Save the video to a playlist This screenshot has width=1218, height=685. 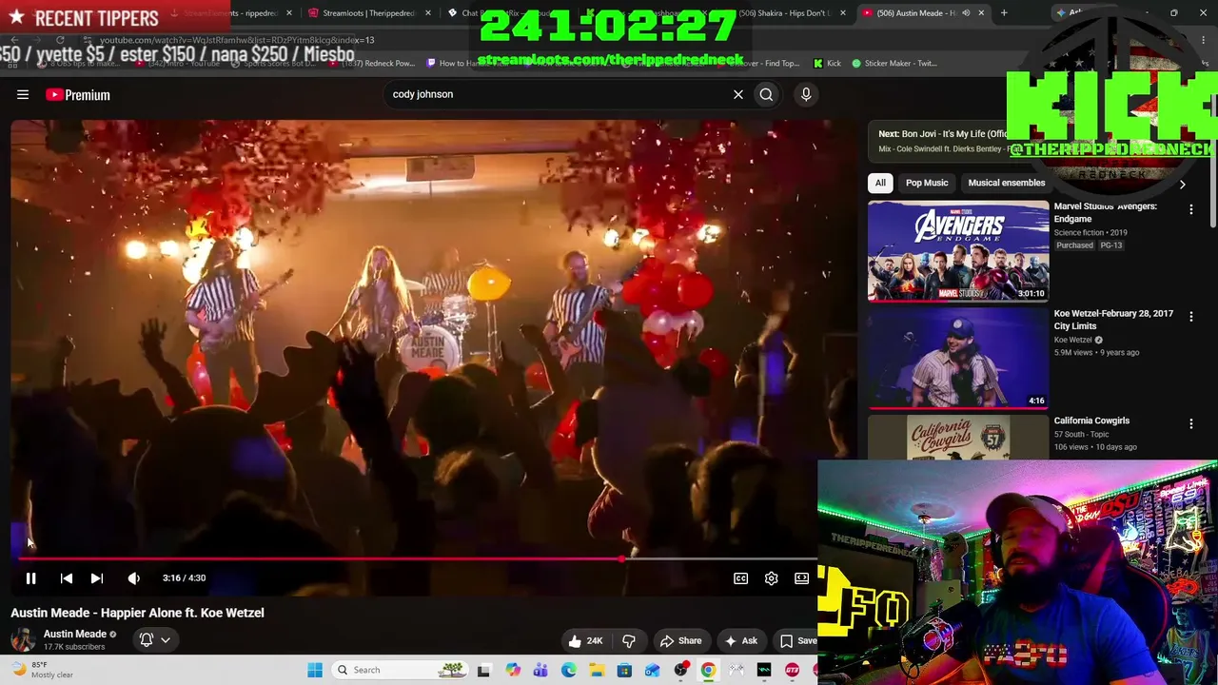click(797, 641)
